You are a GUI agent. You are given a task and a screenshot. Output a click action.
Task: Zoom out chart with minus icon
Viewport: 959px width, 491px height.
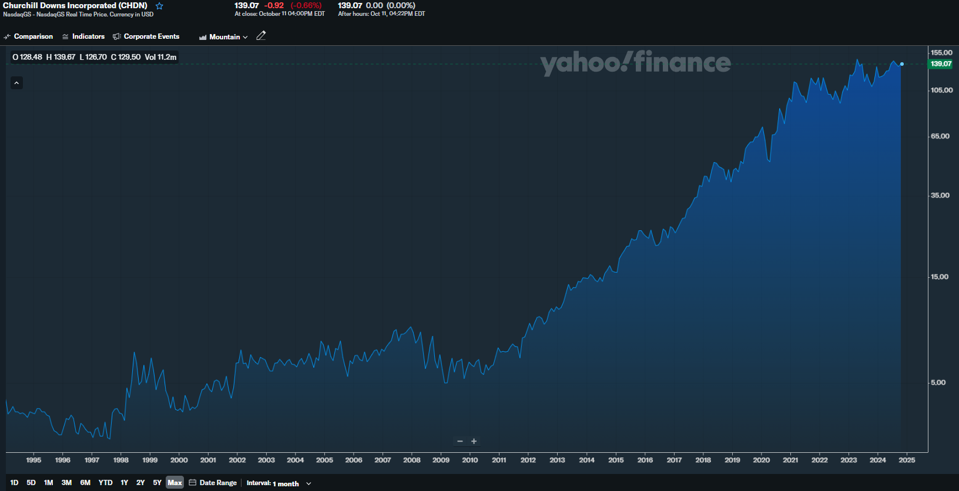[x=460, y=441]
